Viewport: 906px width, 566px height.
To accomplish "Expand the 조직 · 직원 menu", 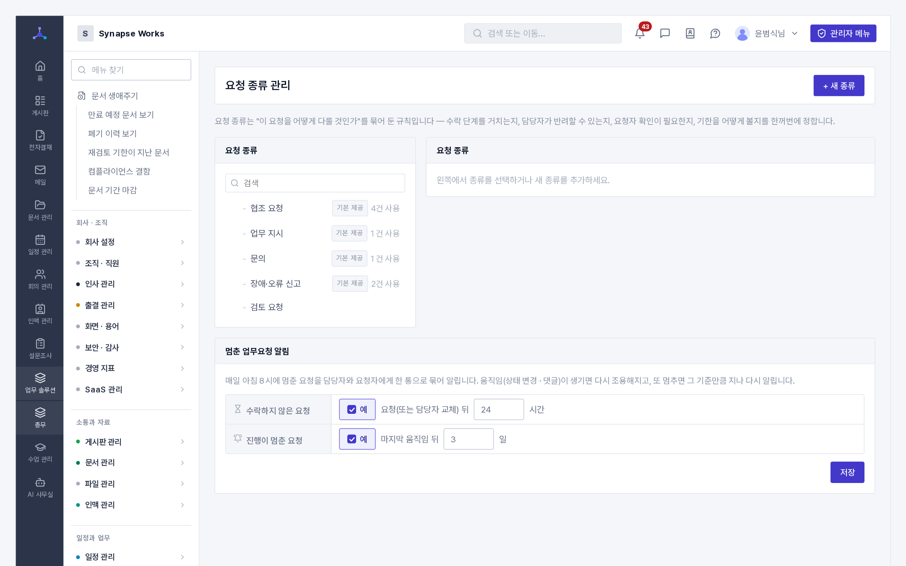I will coord(131,263).
